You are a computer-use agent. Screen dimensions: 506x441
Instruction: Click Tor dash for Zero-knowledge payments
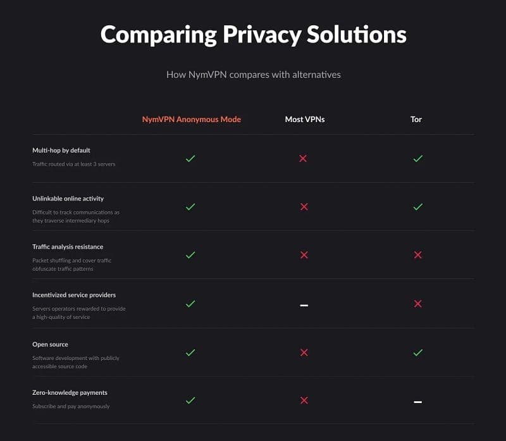(x=417, y=402)
